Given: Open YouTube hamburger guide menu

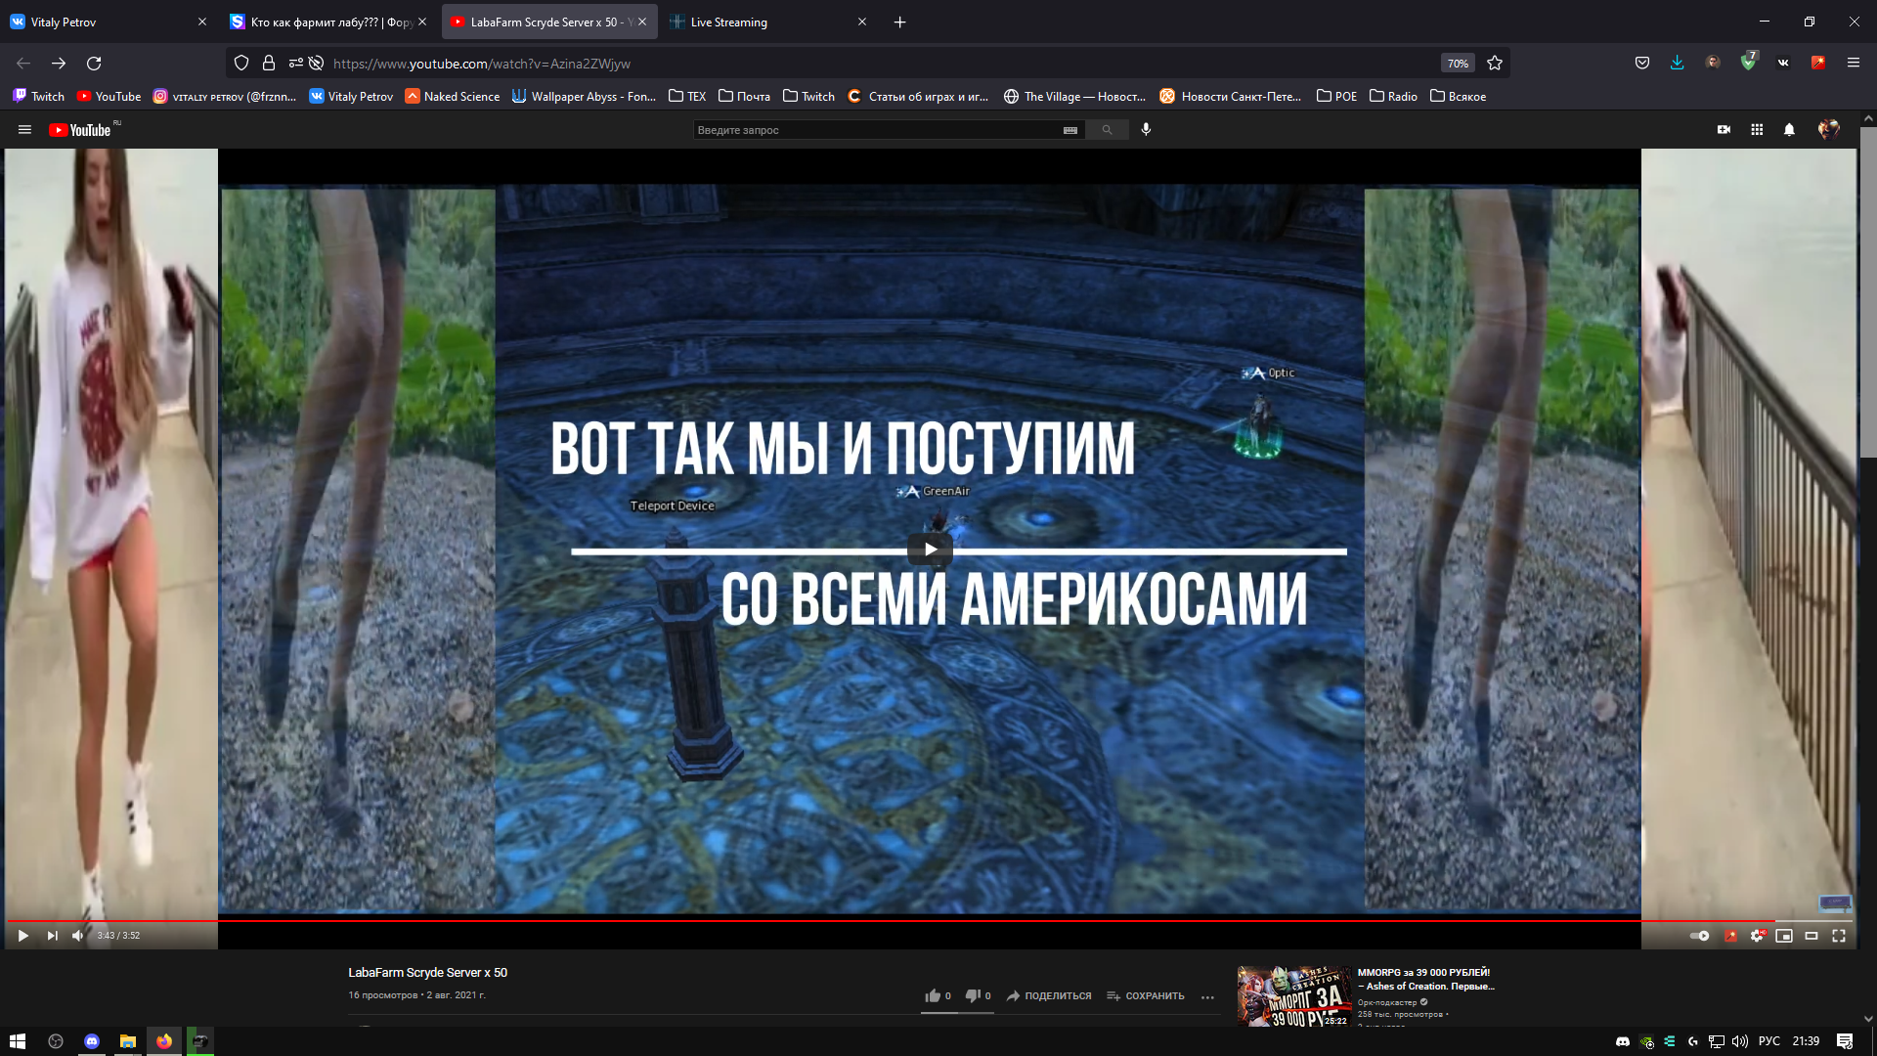Looking at the screenshot, I should click(24, 129).
